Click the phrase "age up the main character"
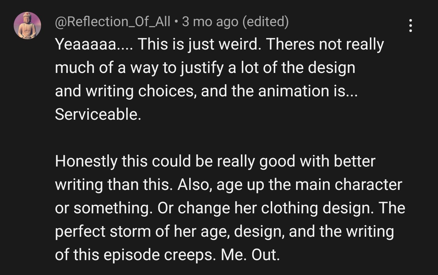Image resolution: width=438 pixels, height=275 pixels. (309, 184)
